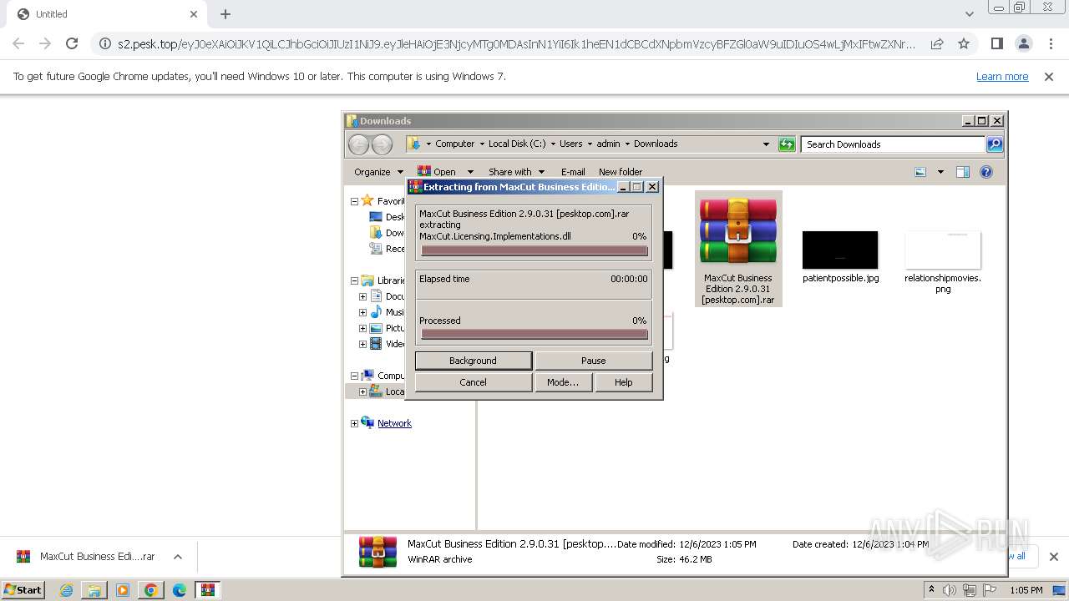
Task: Open Network in the navigation pane
Action: point(394,423)
